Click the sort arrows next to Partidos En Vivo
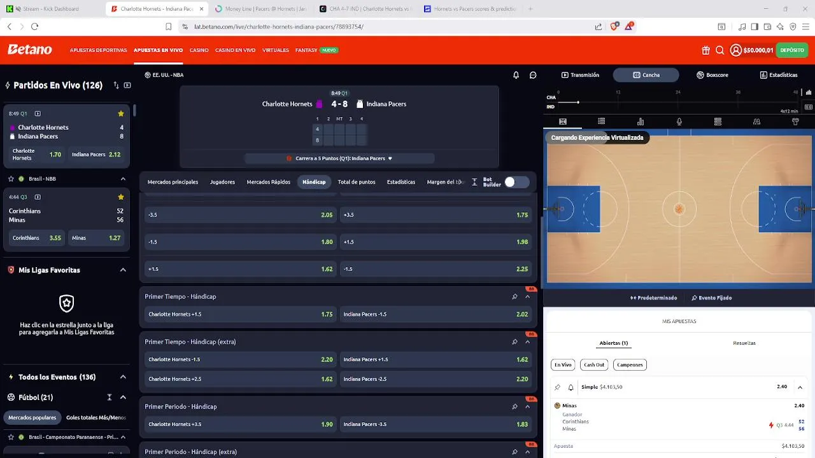The width and height of the screenshot is (815, 458). pos(116,85)
